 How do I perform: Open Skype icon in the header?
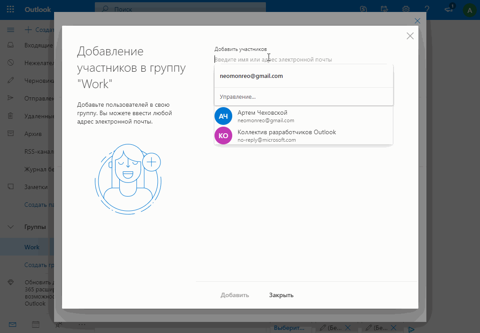point(363,9)
